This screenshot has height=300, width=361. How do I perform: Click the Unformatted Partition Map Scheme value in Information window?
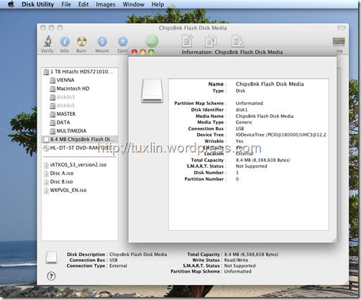click(250, 103)
